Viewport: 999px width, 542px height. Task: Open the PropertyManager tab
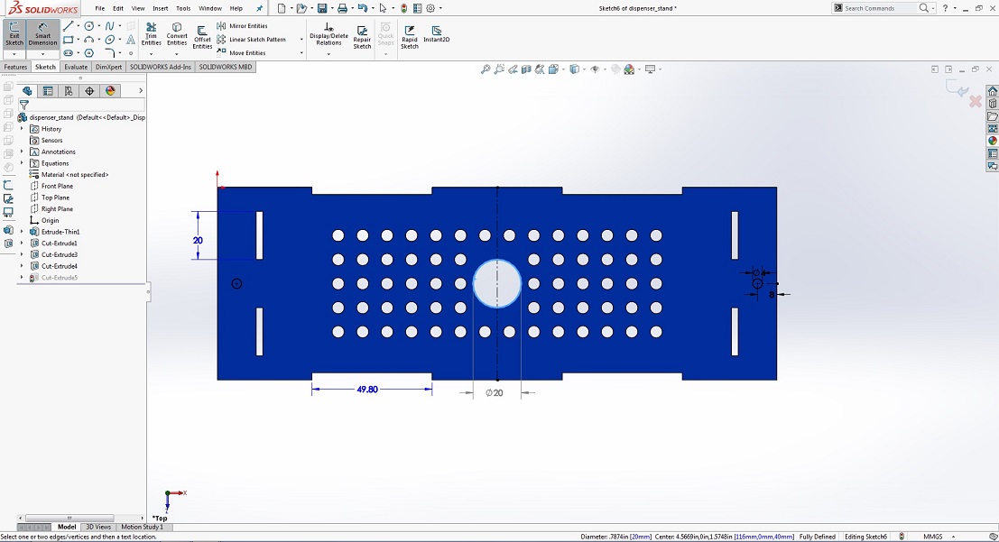pyautogui.click(x=48, y=91)
